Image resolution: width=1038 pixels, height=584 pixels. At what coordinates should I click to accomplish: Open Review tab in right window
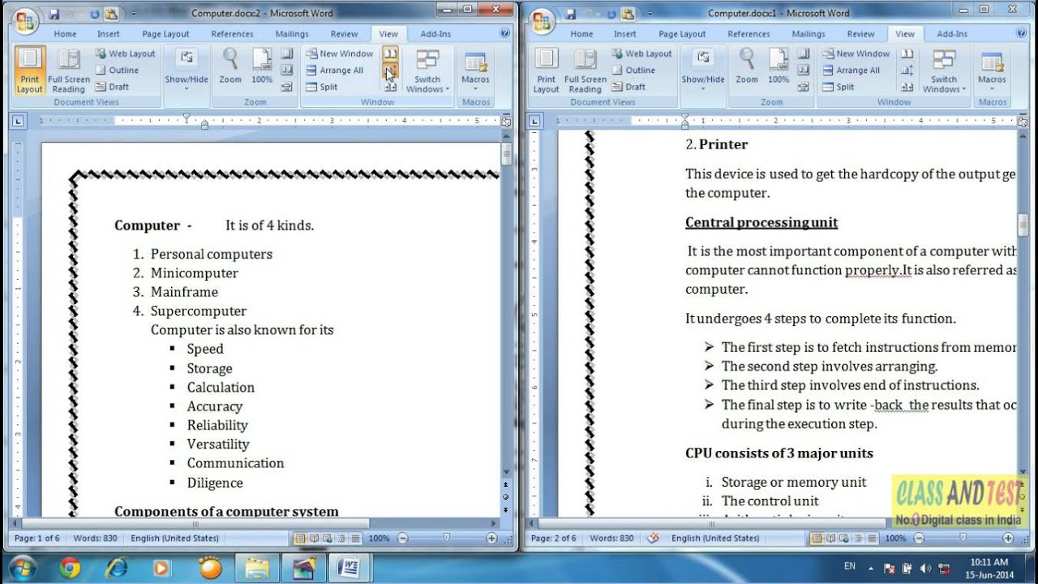860,34
